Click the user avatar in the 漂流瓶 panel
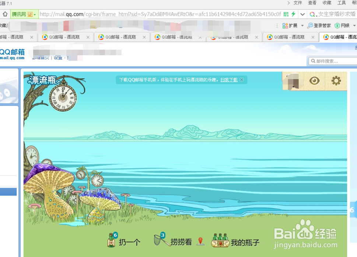 (x=293, y=81)
